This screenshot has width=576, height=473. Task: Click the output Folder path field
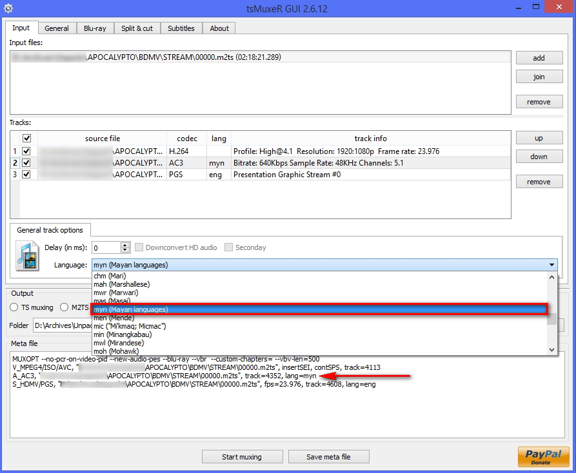(x=63, y=325)
